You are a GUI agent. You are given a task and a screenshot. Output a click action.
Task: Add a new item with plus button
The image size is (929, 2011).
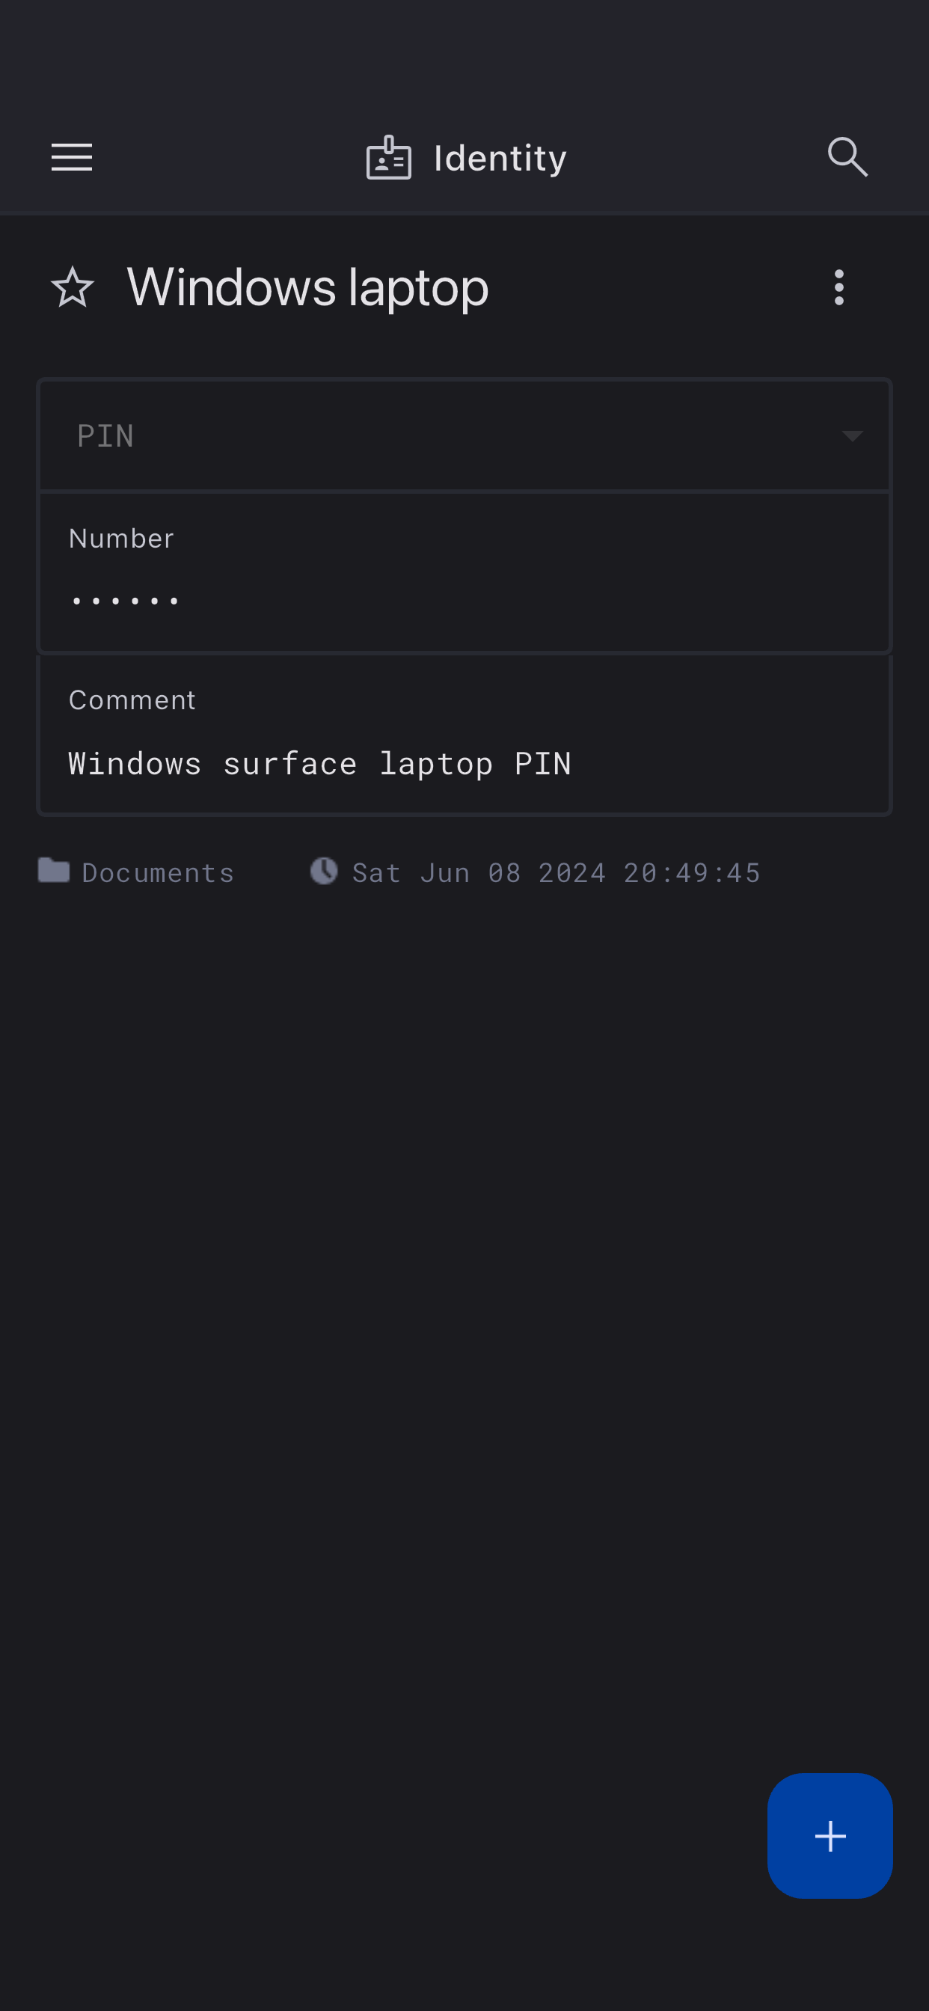coord(830,1836)
